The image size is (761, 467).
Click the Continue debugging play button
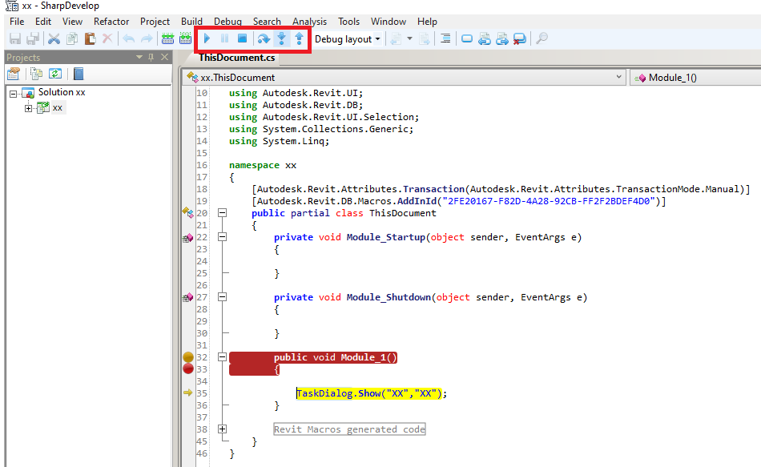click(207, 38)
